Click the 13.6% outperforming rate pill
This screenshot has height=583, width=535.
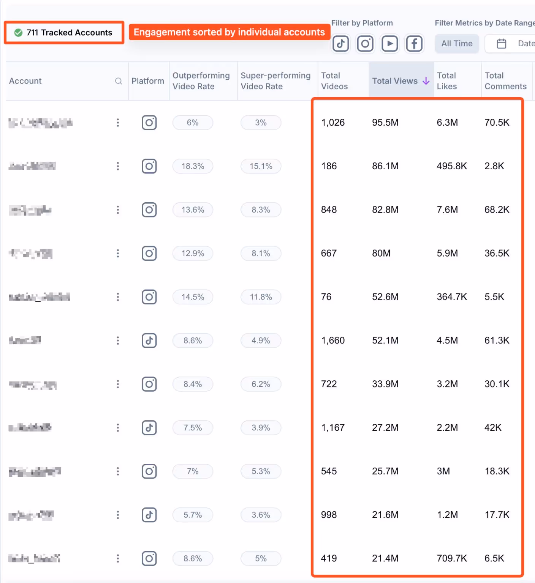click(x=193, y=210)
